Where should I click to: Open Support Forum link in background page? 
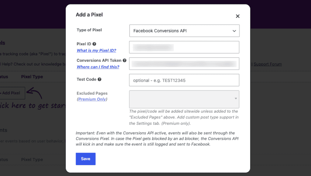(268, 64)
